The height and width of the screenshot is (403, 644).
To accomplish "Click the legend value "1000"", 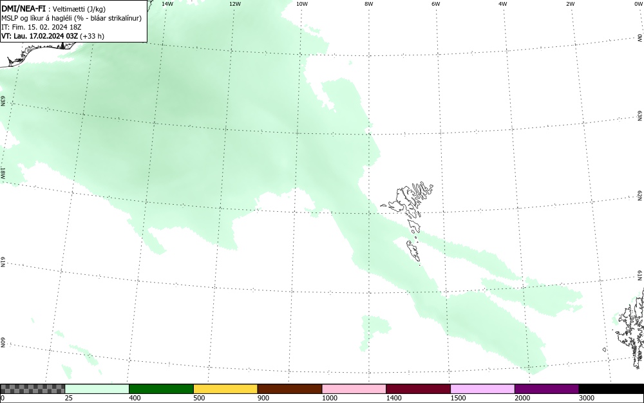I will (330, 398).
